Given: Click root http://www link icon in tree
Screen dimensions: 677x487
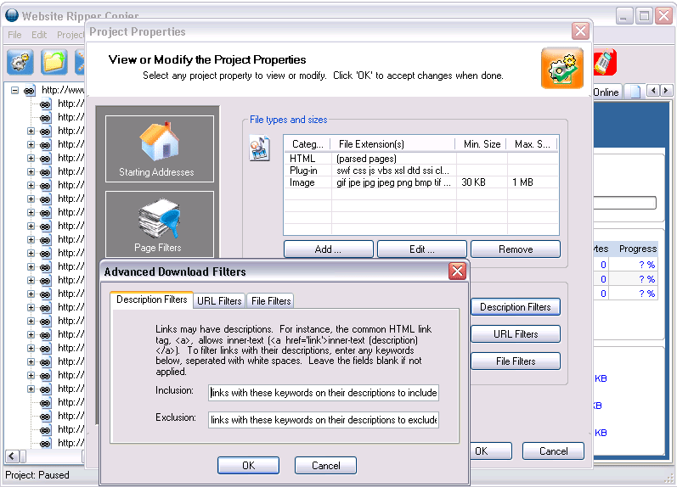Looking at the screenshot, I should (x=29, y=91).
